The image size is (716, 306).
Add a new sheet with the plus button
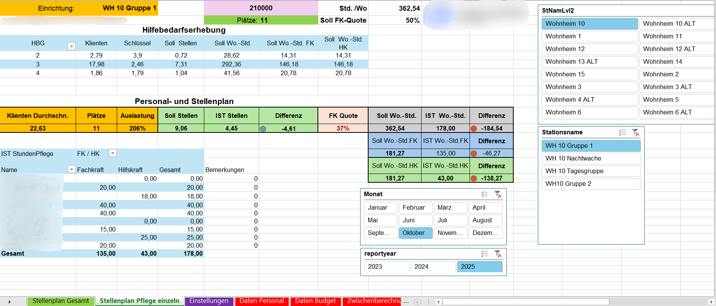point(417,302)
